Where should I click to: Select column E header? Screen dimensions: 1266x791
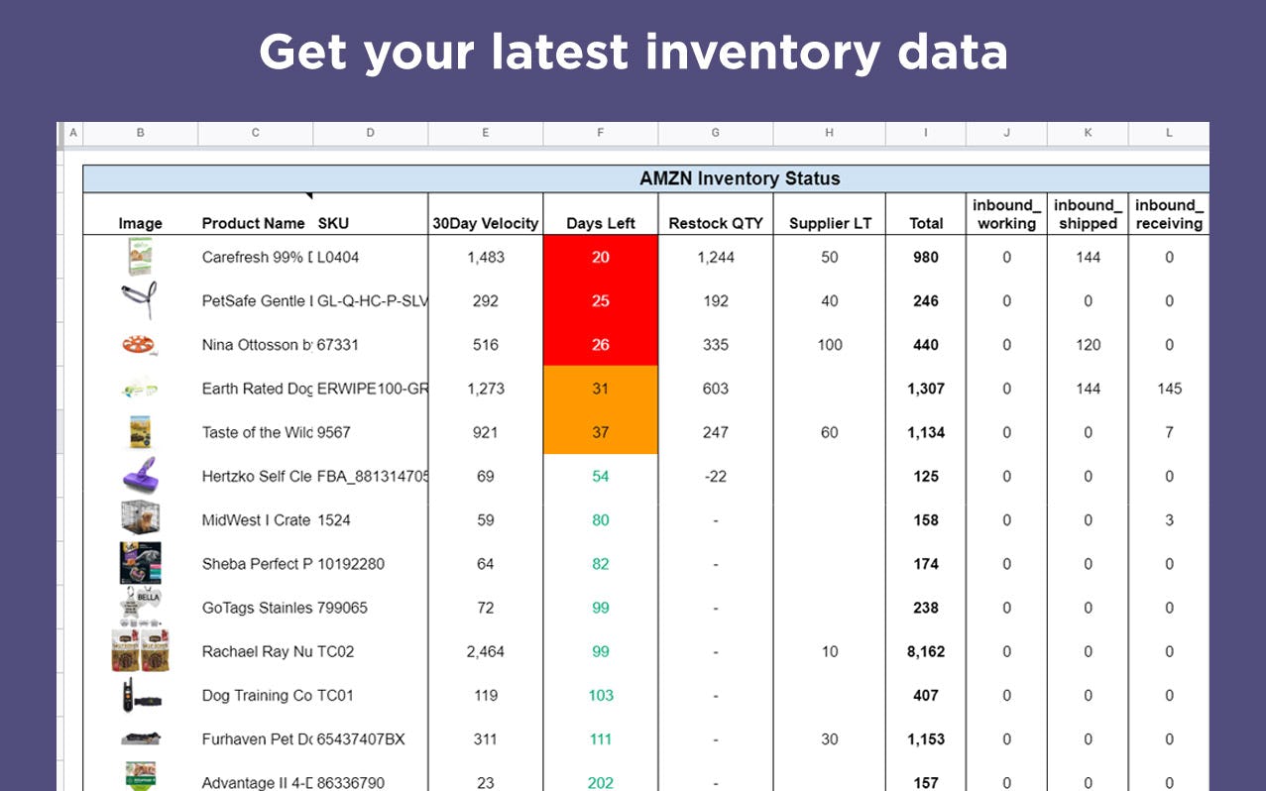point(485,132)
